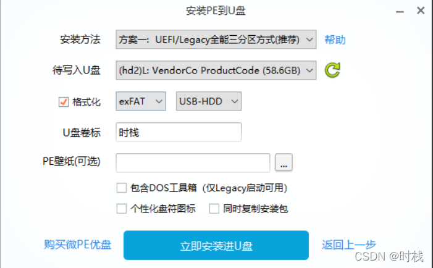Enable 包含DOS工具箱 option
Image resolution: width=433 pixels, height=268 pixels.
122,188
